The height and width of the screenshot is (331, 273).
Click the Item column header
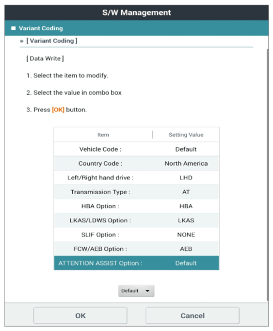click(x=103, y=134)
